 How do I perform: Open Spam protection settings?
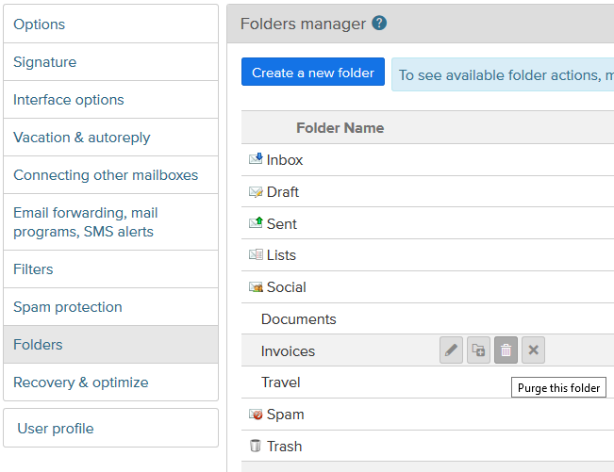[x=110, y=307]
